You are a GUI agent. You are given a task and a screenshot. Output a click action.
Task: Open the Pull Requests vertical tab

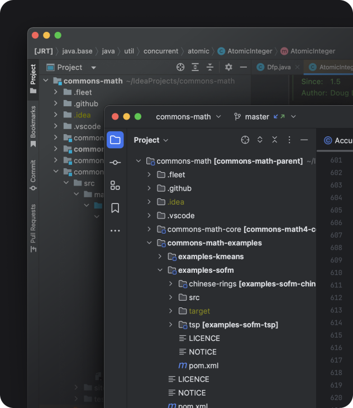pos(33,227)
